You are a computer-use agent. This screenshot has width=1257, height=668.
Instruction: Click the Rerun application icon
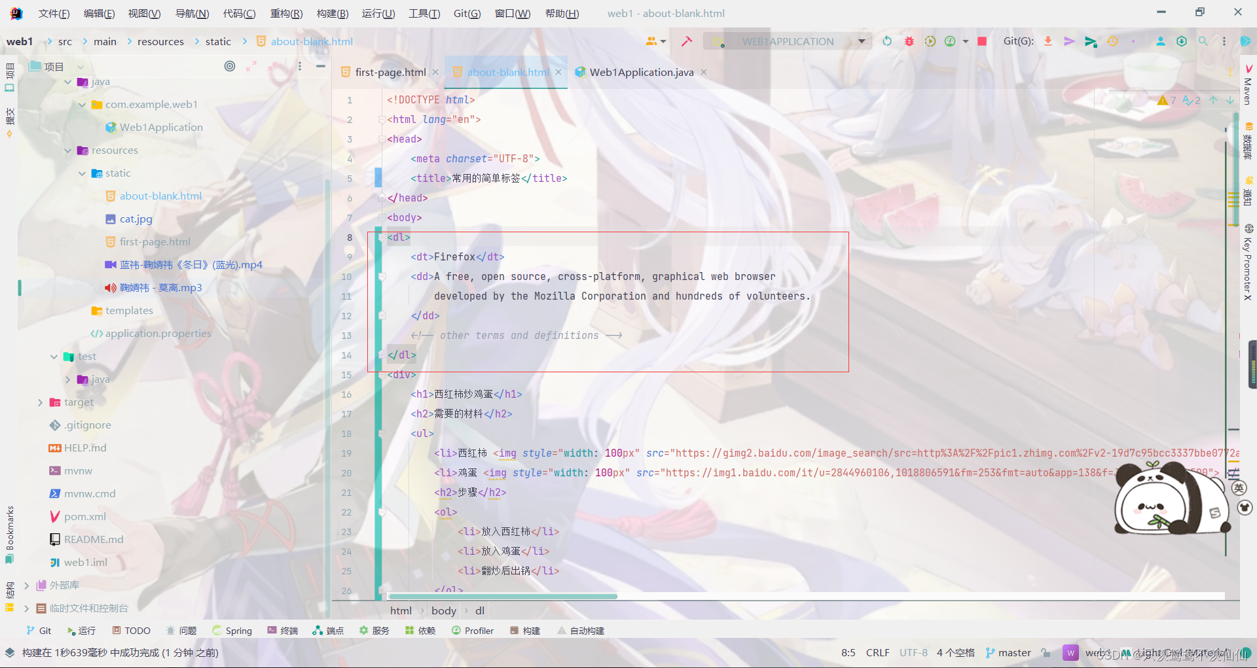point(887,41)
